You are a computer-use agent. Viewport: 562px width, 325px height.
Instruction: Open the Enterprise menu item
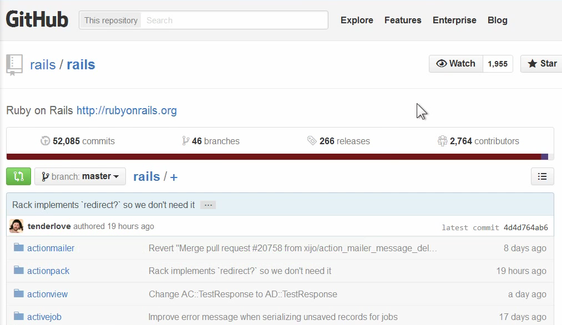point(454,20)
